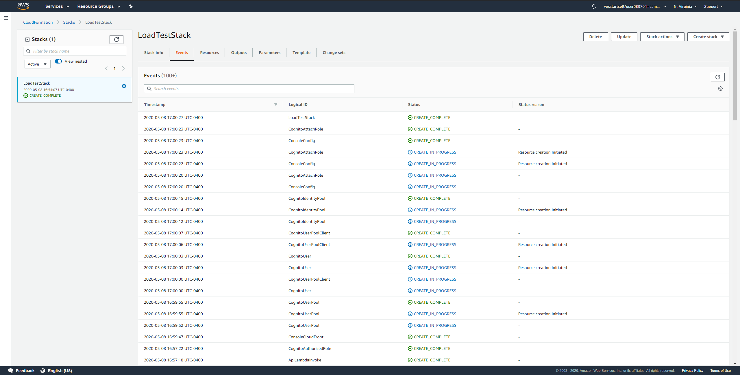Open the notifications bell
The height and width of the screenshot is (375, 740).
coord(593,6)
